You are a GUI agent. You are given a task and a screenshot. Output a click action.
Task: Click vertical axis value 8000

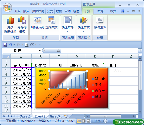pos(43,71)
